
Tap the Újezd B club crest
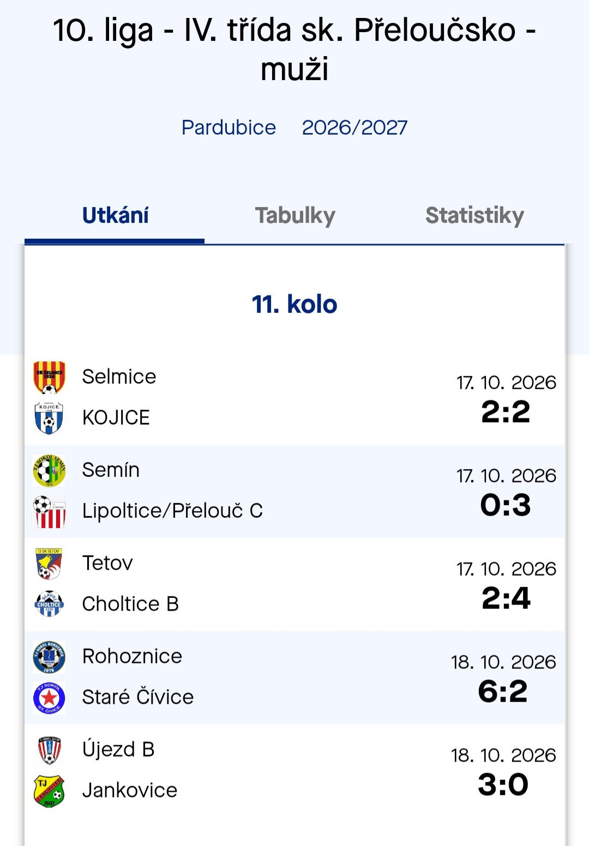click(49, 750)
